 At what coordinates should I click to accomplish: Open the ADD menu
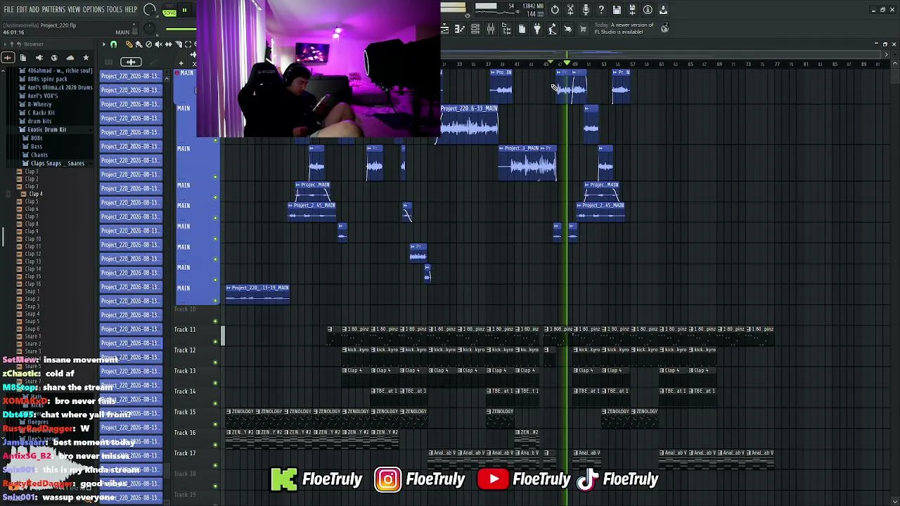click(x=34, y=10)
